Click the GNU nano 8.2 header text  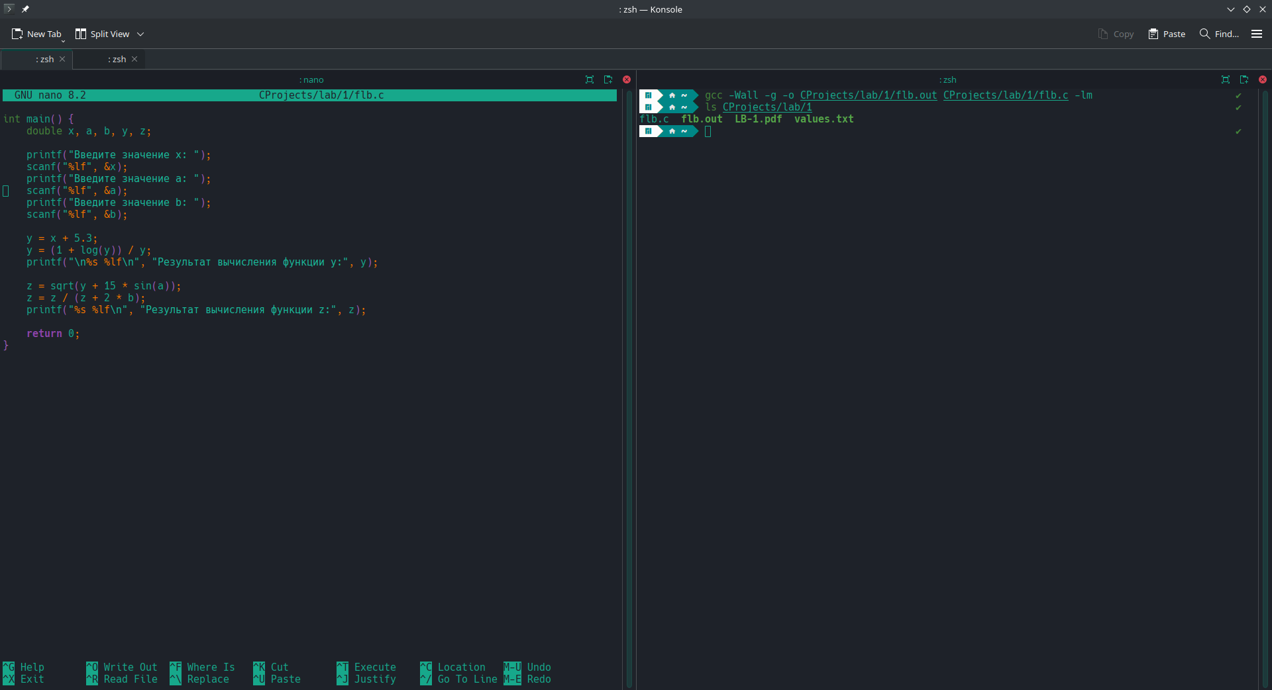point(50,95)
